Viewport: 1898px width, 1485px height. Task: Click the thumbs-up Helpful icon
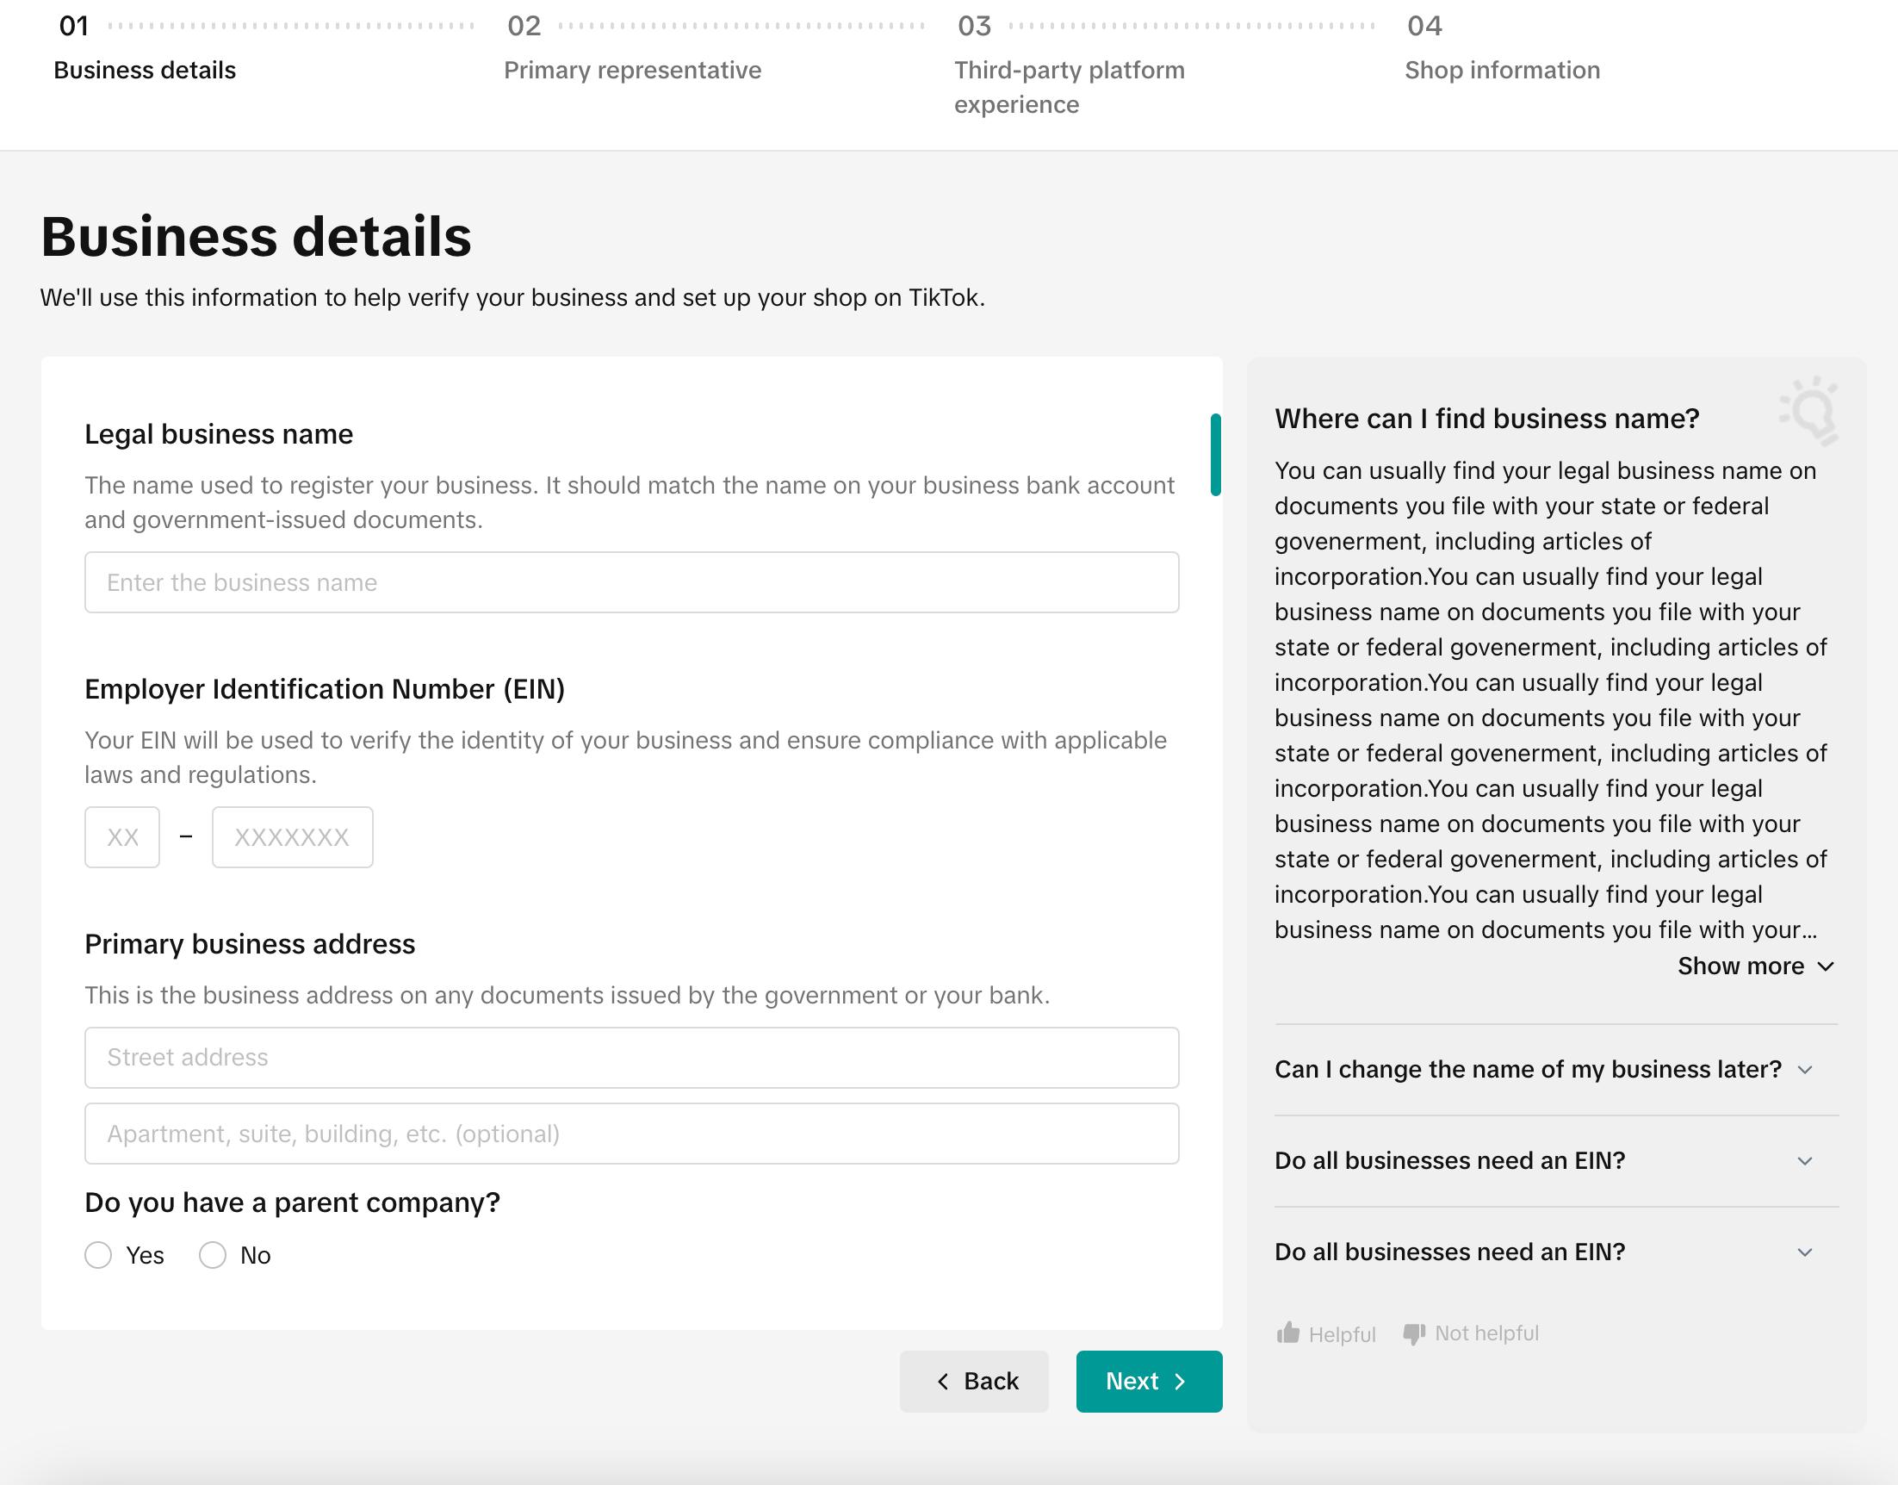tap(1288, 1333)
